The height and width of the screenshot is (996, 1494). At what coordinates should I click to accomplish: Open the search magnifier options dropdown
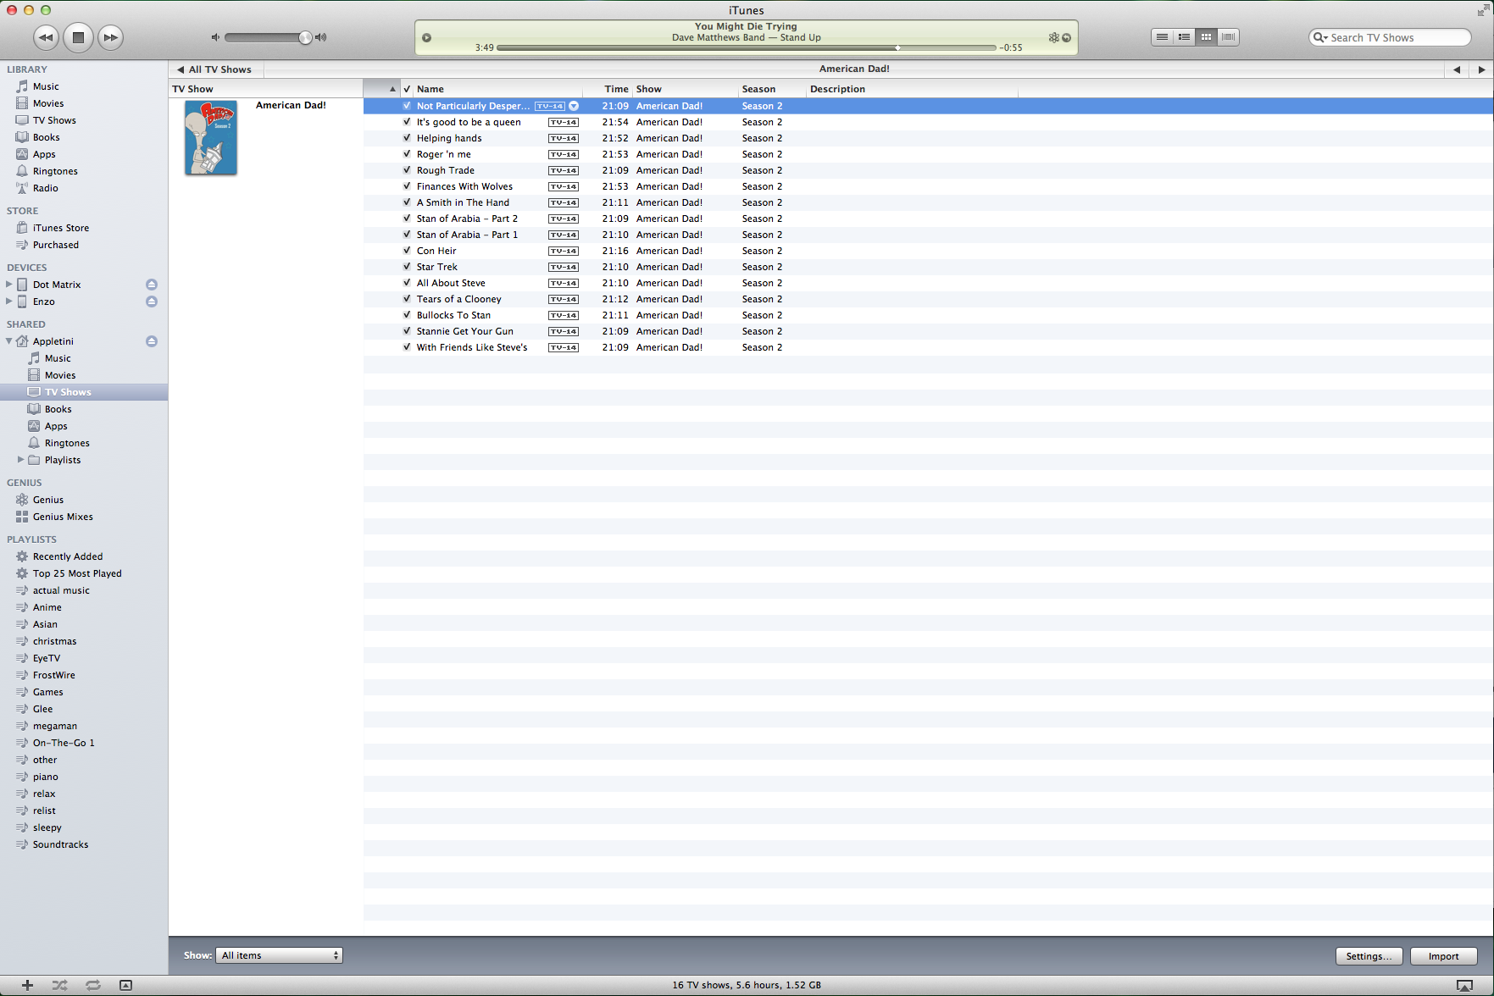[x=1319, y=37]
